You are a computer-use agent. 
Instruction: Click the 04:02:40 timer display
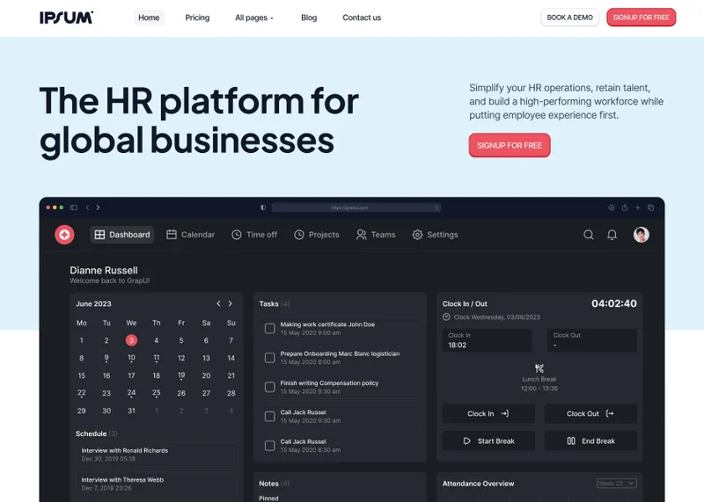613,303
